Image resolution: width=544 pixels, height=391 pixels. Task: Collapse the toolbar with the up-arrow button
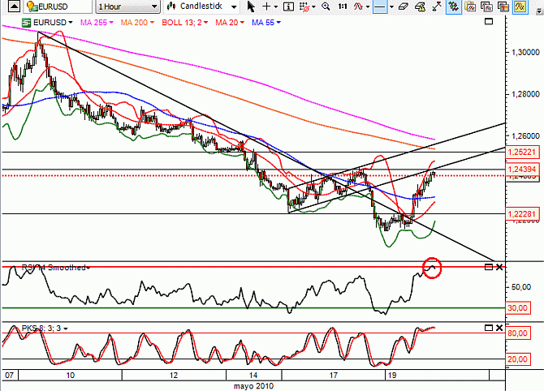click(x=14, y=6)
